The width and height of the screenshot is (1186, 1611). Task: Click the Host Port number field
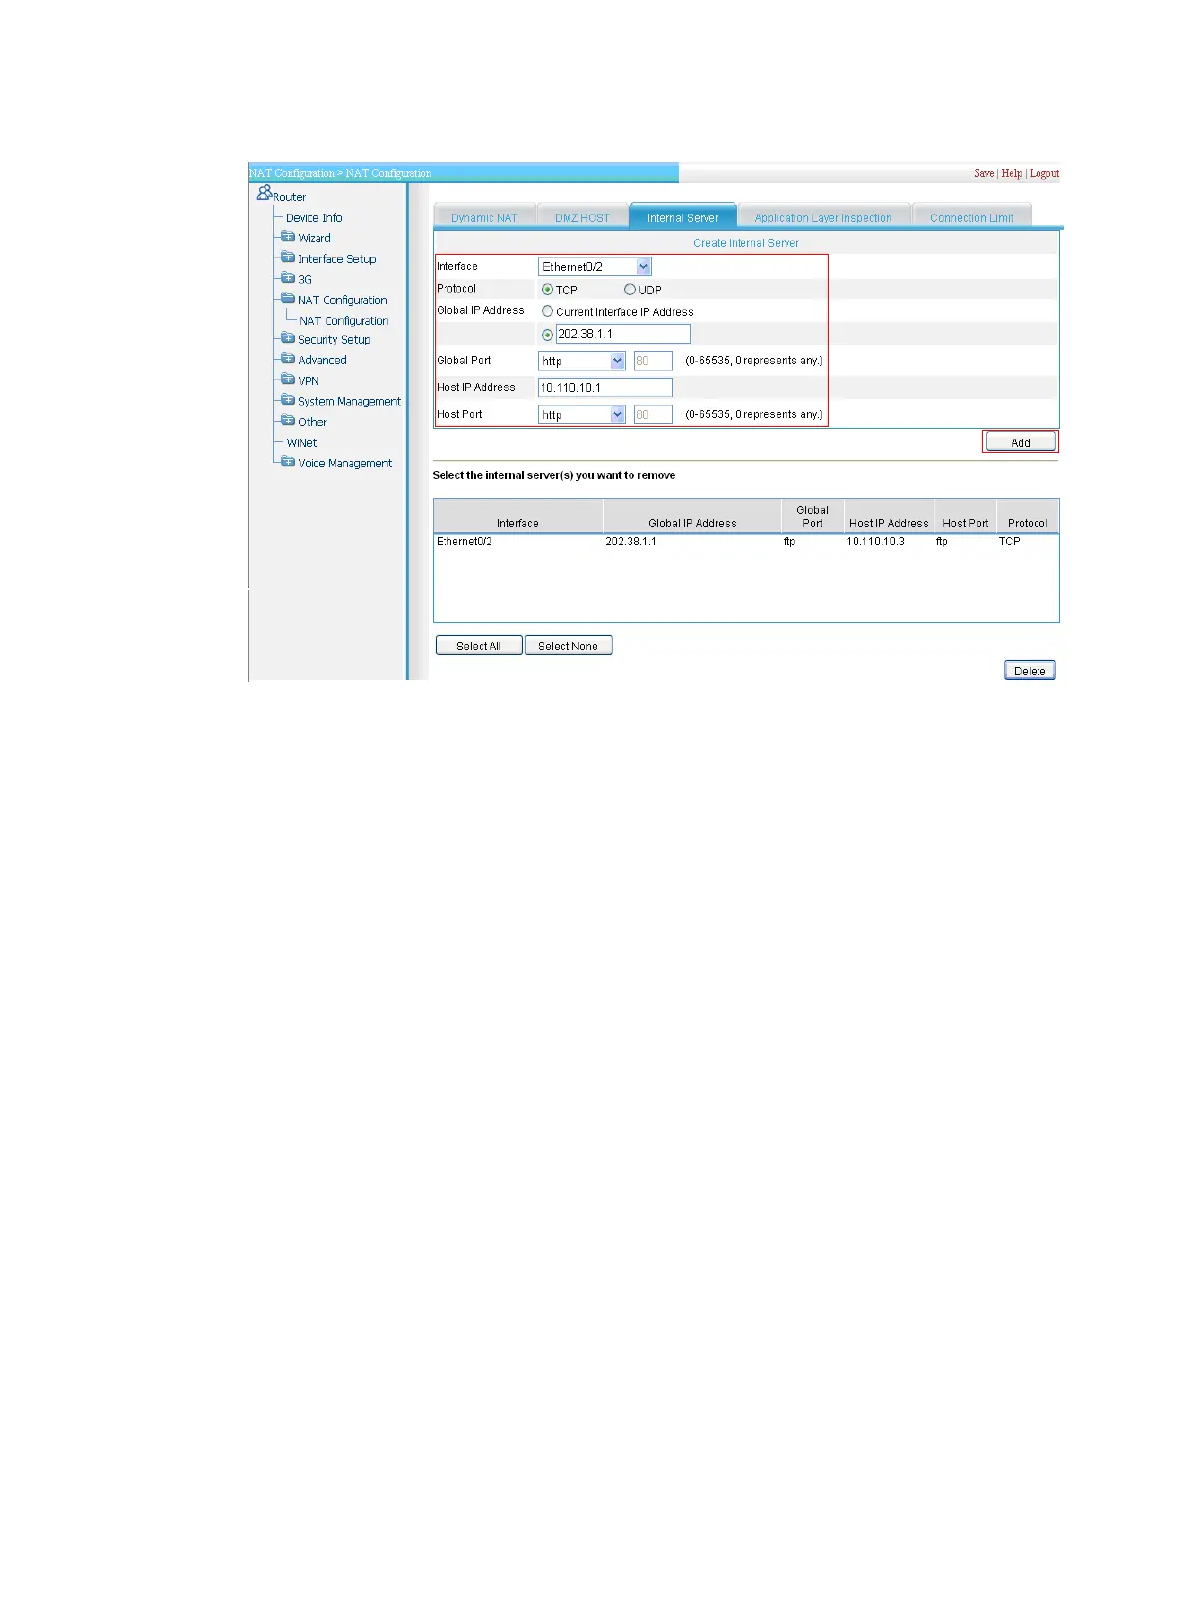pyautogui.click(x=653, y=415)
